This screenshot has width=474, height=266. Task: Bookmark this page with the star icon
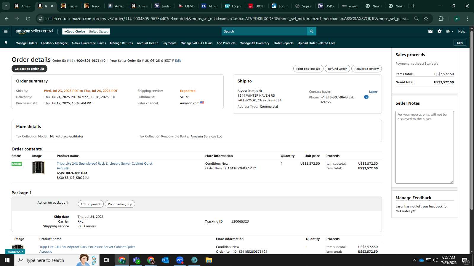(x=426, y=19)
